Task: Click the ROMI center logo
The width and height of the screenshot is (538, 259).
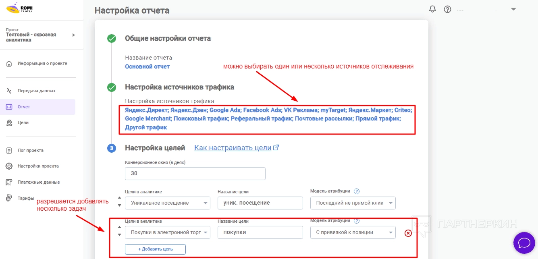Action: coord(19,8)
